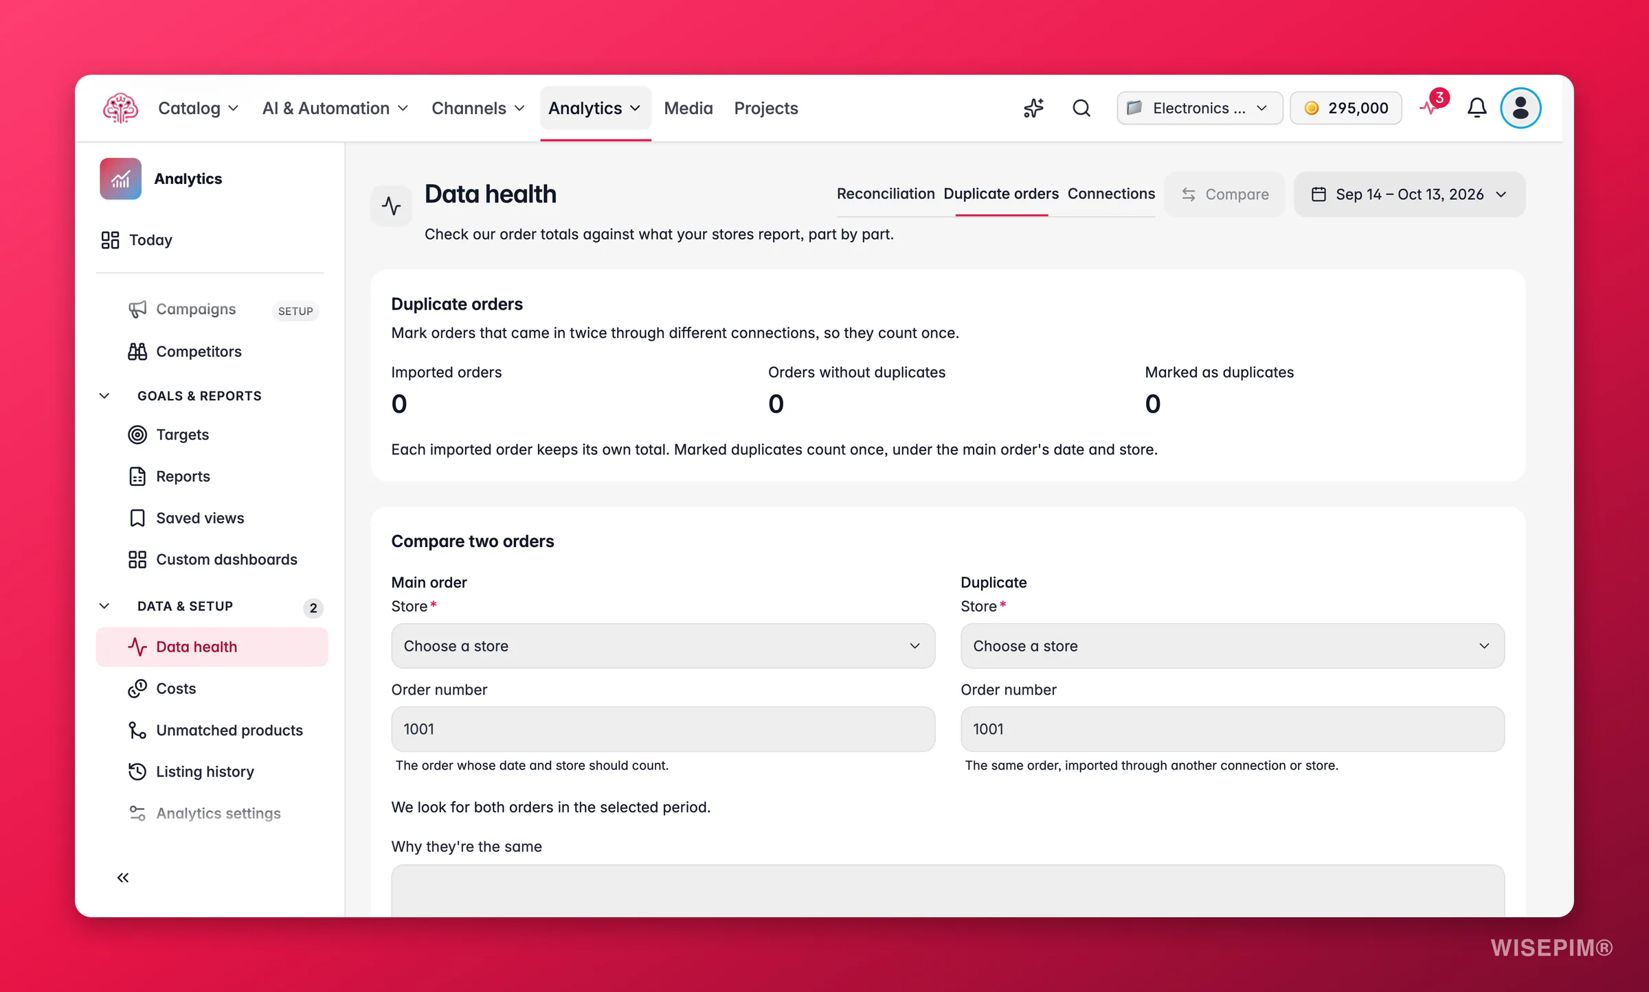This screenshot has width=1649, height=992.
Task: Switch to the Reconciliation tab
Action: point(886,194)
